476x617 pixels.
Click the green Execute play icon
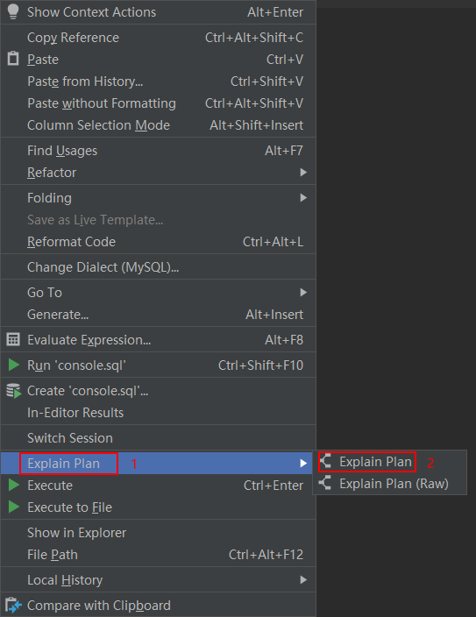[x=14, y=485]
